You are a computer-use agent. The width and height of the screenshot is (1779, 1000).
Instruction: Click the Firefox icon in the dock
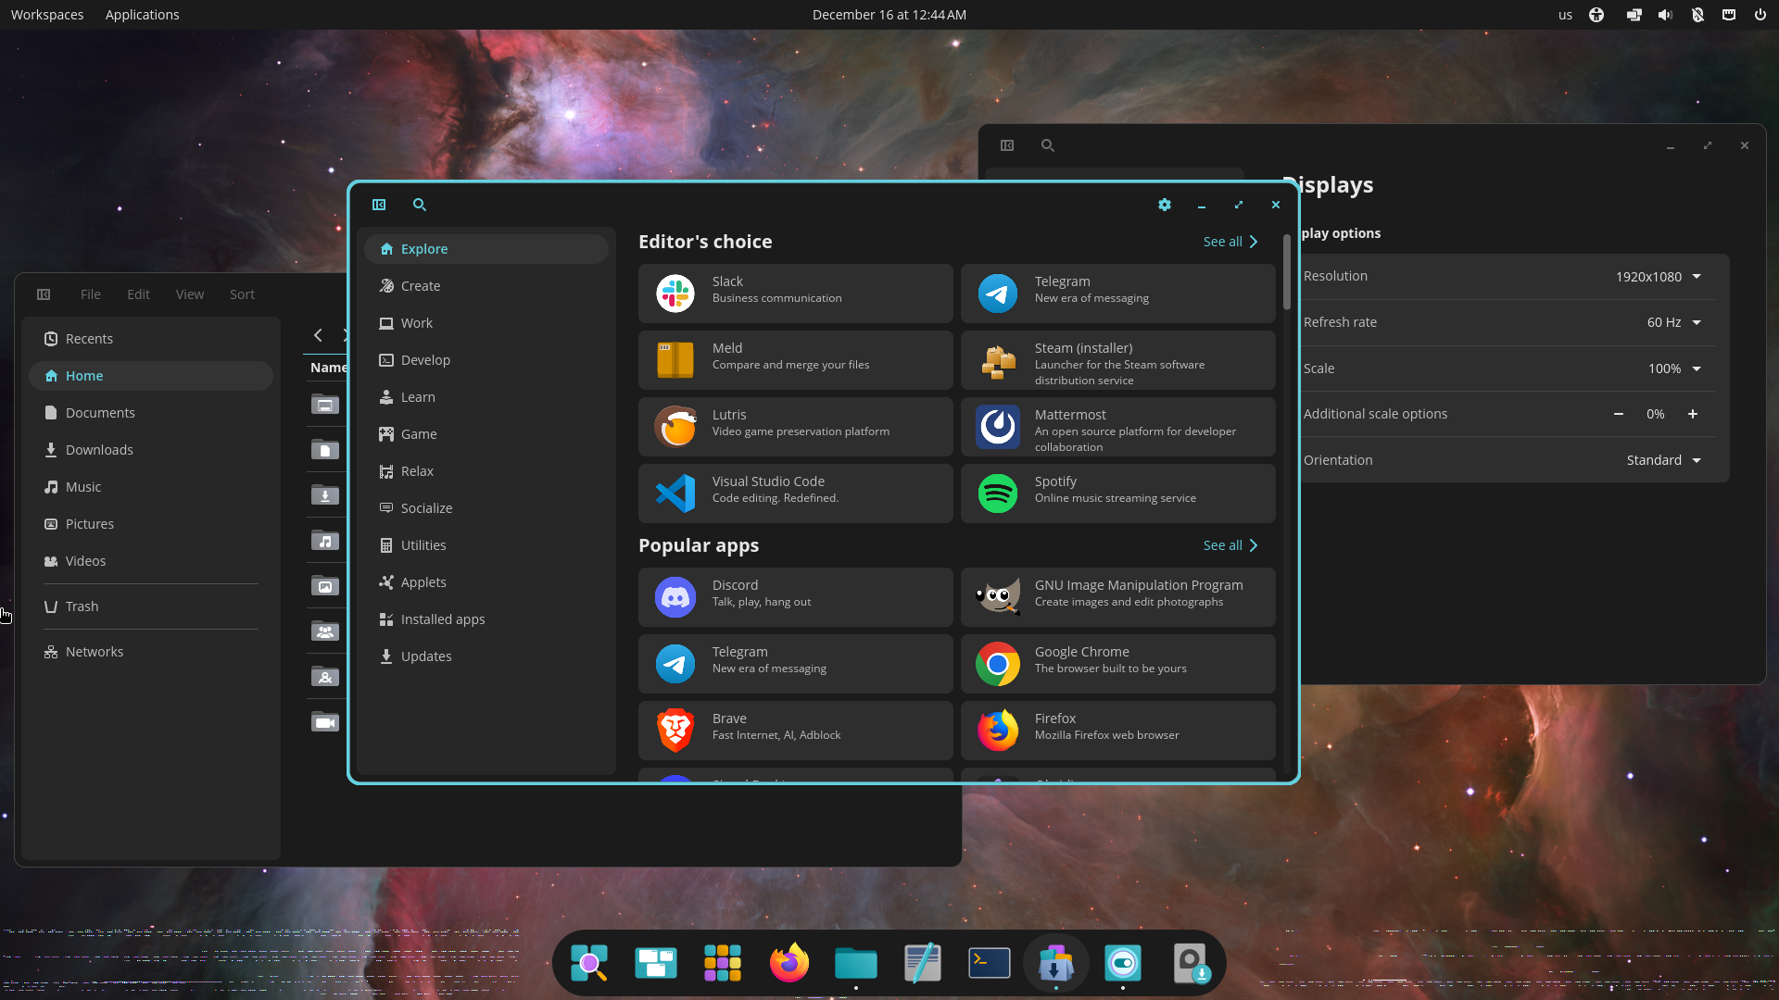789,963
